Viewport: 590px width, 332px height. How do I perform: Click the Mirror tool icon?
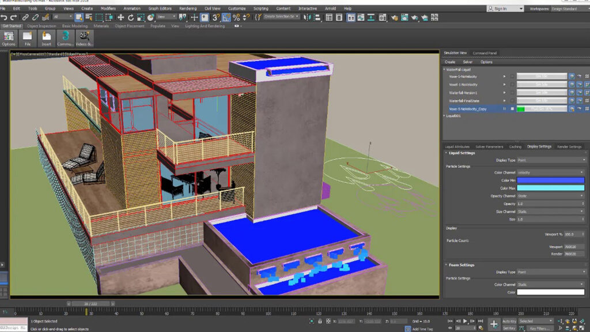tap(307, 17)
